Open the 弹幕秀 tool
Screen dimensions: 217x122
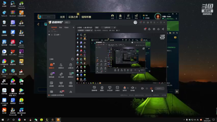71,84
